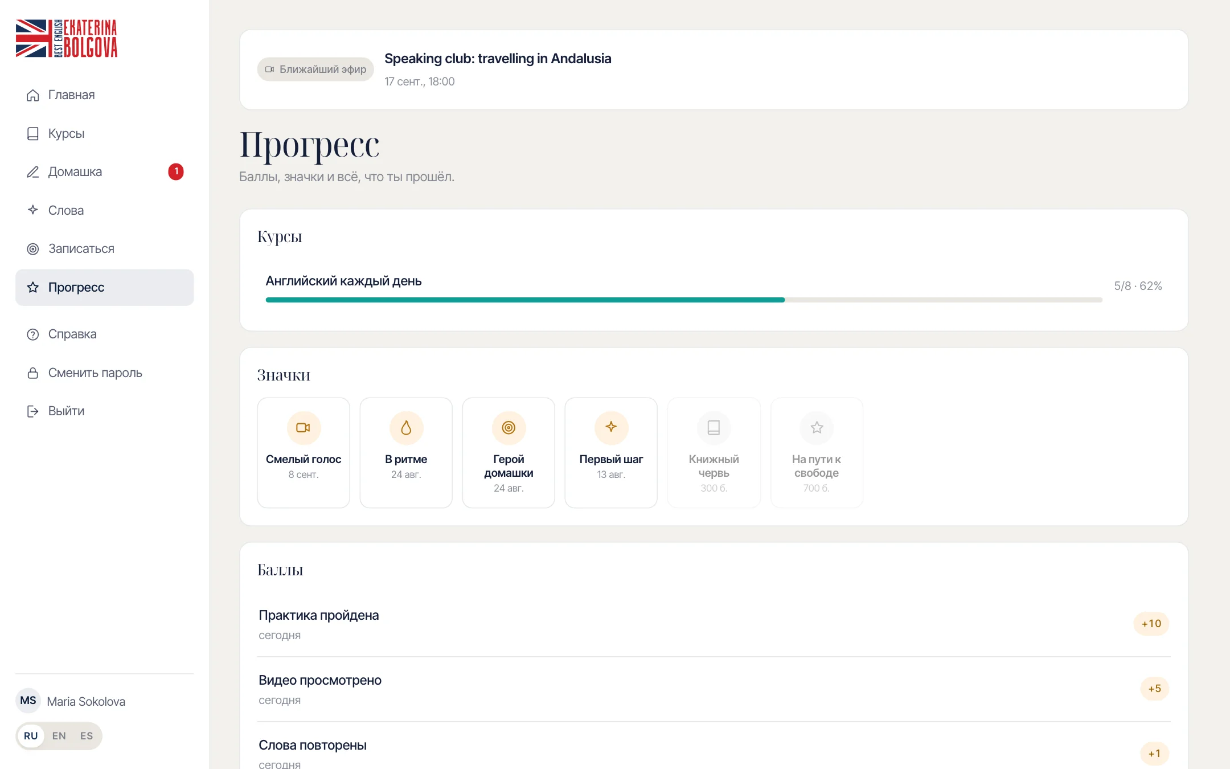
Task: Click the camera icon on Смелый голос badge
Action: [304, 427]
